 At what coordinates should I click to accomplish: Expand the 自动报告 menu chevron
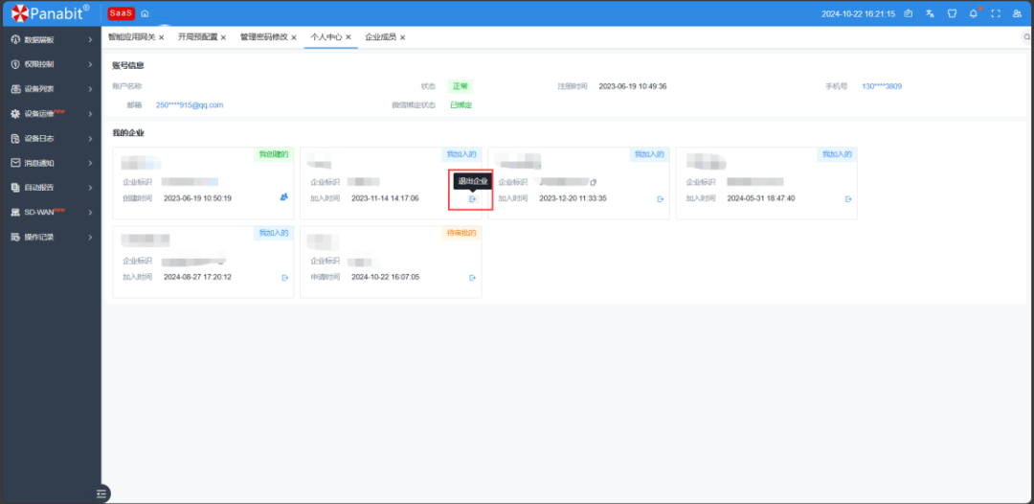(90, 188)
